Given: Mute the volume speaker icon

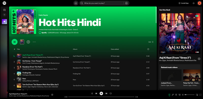Looking at the screenshot, I should point(183,95).
